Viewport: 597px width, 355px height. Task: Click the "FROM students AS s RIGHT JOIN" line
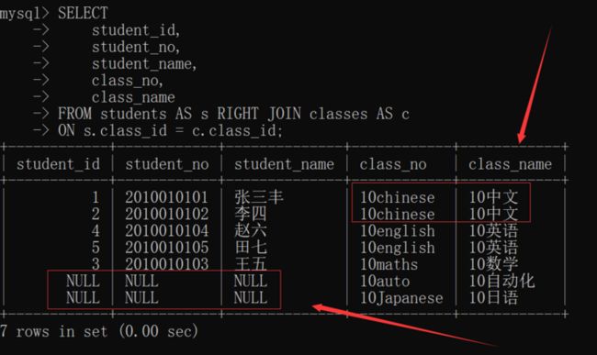233,114
